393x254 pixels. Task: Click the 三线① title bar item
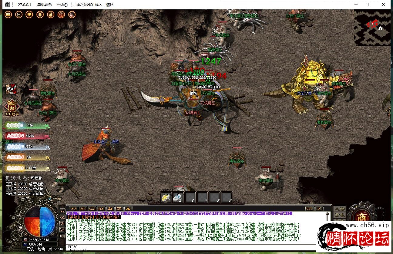62,5
